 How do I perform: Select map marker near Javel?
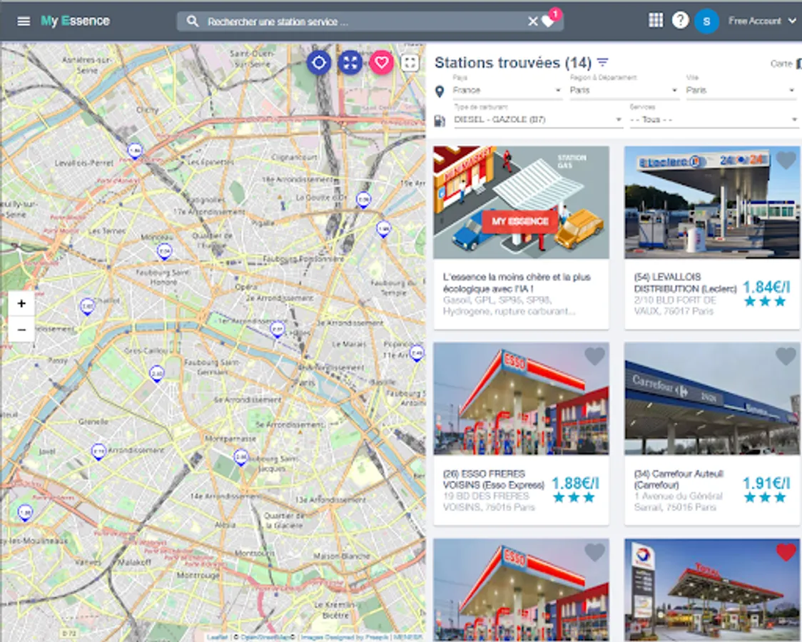(x=98, y=452)
